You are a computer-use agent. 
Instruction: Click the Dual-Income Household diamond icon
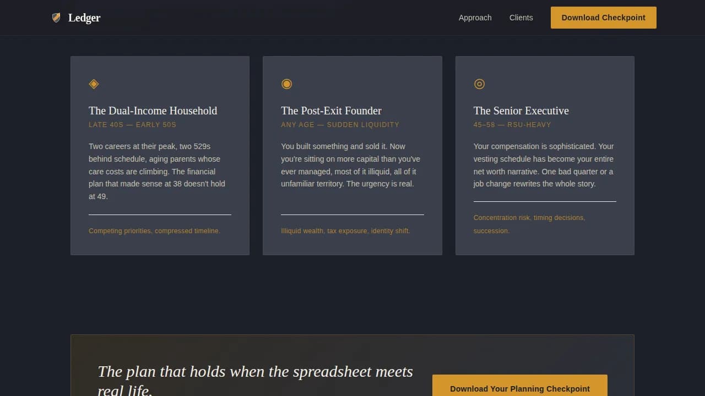pyautogui.click(x=94, y=84)
